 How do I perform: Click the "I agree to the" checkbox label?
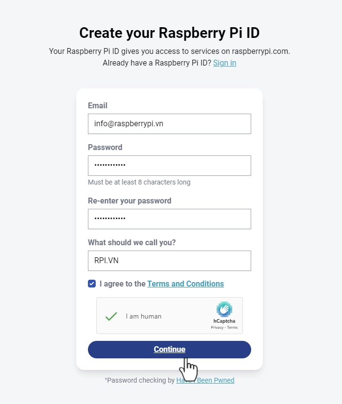click(x=122, y=284)
